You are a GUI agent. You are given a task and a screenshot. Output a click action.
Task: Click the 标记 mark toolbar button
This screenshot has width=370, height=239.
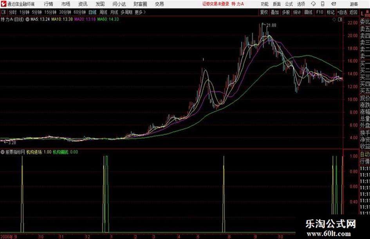coord(330,12)
